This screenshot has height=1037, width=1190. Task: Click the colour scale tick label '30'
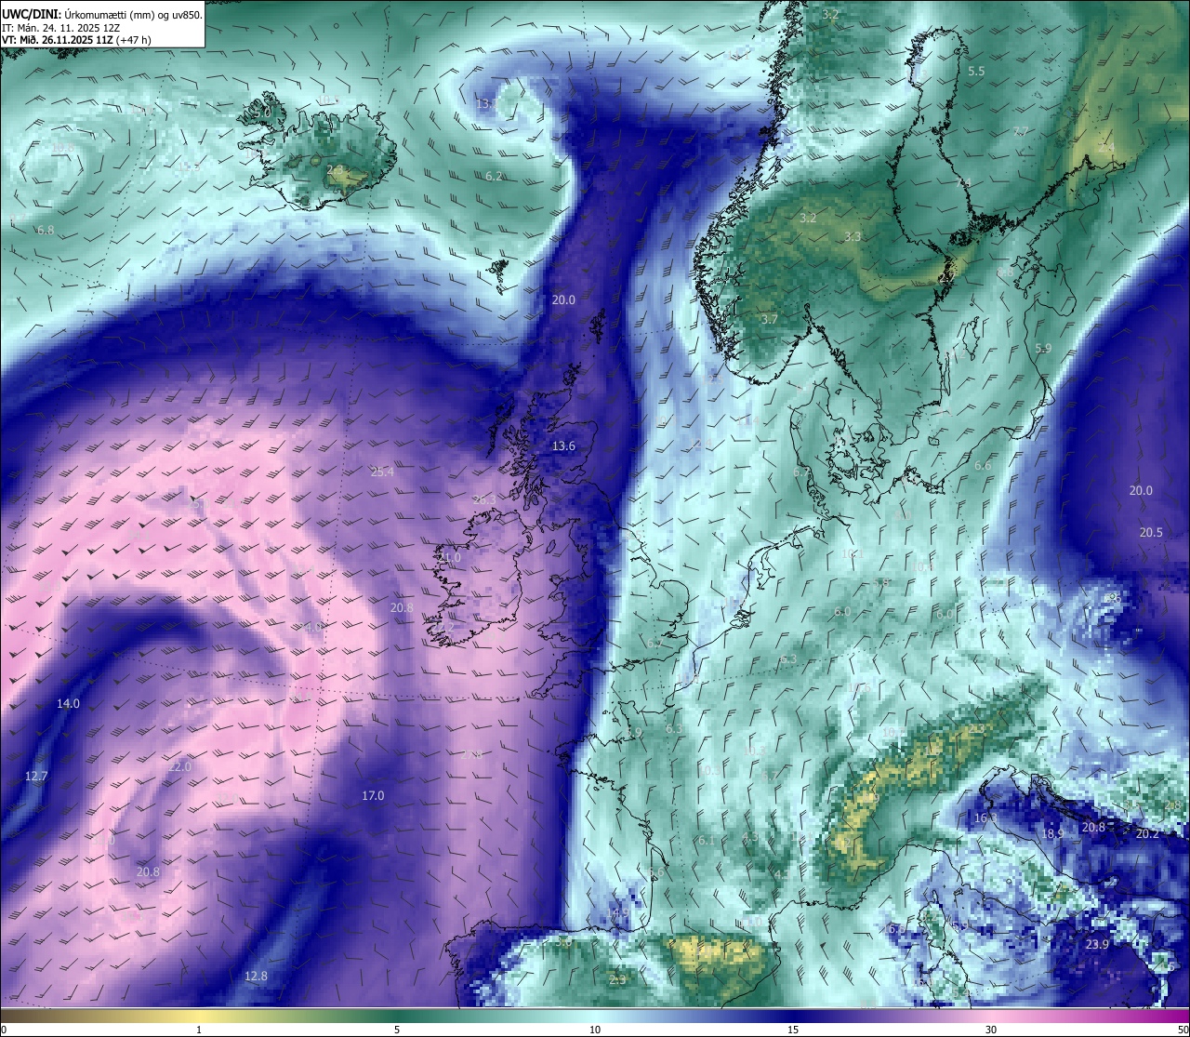coord(991,1030)
